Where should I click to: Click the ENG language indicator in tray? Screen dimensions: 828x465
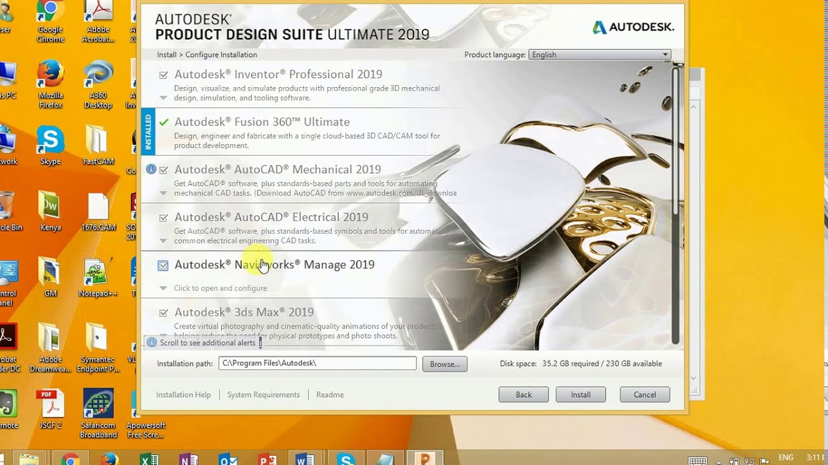786,458
